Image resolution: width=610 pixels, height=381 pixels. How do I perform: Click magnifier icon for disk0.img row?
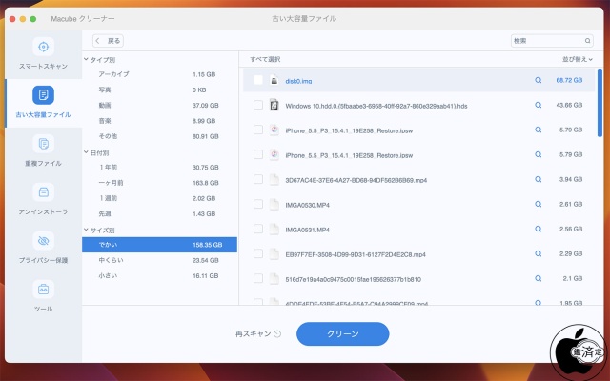538,80
